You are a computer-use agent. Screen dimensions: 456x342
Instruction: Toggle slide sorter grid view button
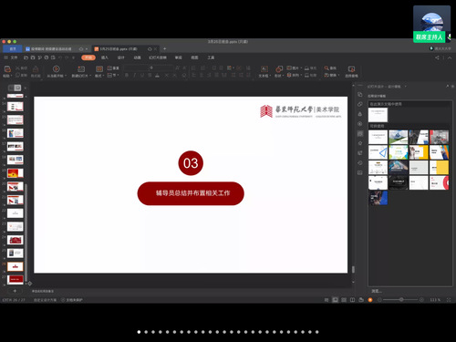coord(344,300)
